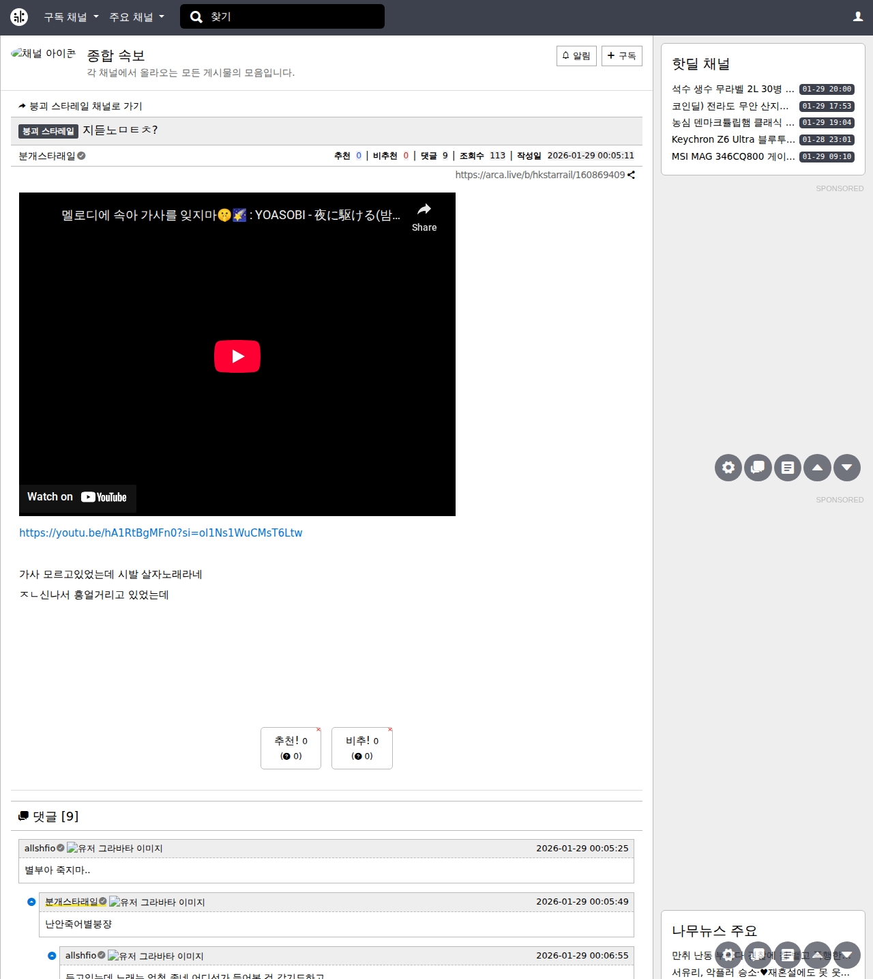
Task: Downvote the post with the 비추! button
Action: click(361, 748)
